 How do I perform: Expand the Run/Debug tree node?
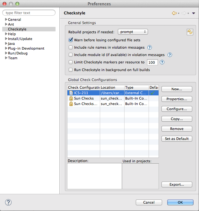click(x=6, y=53)
